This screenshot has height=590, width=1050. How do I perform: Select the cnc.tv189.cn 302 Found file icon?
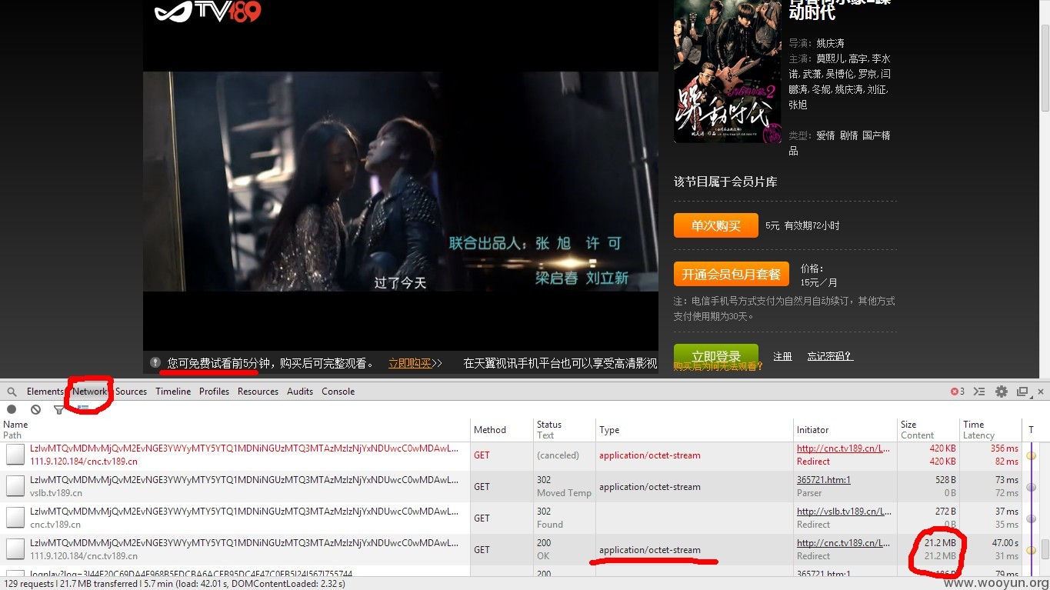(15, 518)
